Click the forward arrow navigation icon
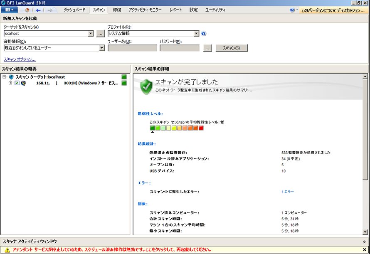This screenshot has height=254, width=370. [x=50, y=10]
